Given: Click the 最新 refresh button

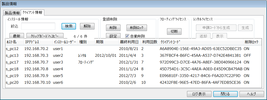Looking at the screenshot, I should coord(16,36).
